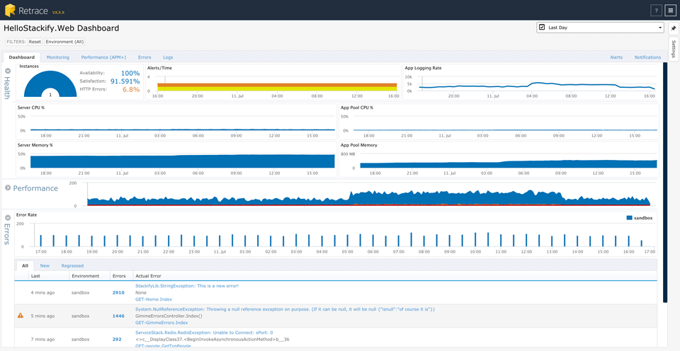Viewport: 680px width, 351px height.
Task: Click the App Logging Rate line chart
Action: pos(537,86)
